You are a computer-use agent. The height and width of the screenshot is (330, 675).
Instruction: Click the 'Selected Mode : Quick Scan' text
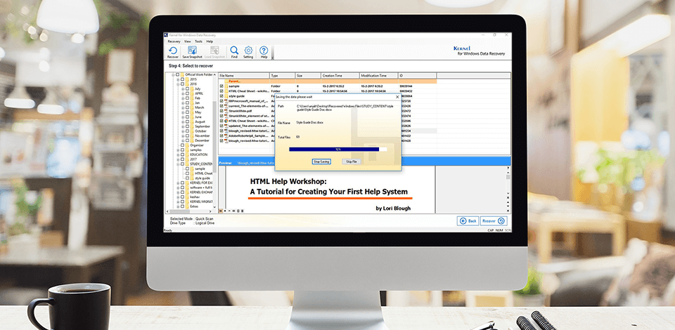point(191,218)
